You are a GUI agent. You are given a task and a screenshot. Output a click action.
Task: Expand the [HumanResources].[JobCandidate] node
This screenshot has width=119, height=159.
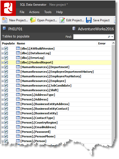tap(3, 86)
